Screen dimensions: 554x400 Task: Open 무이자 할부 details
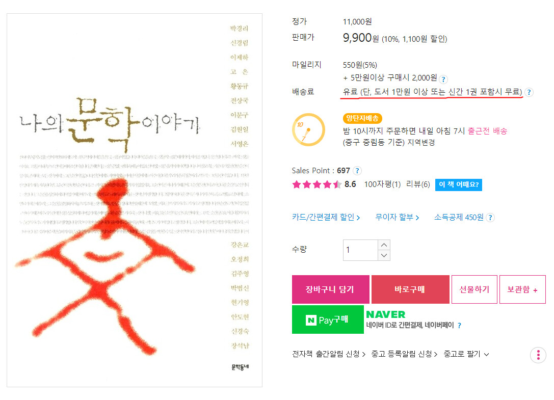tap(397, 217)
